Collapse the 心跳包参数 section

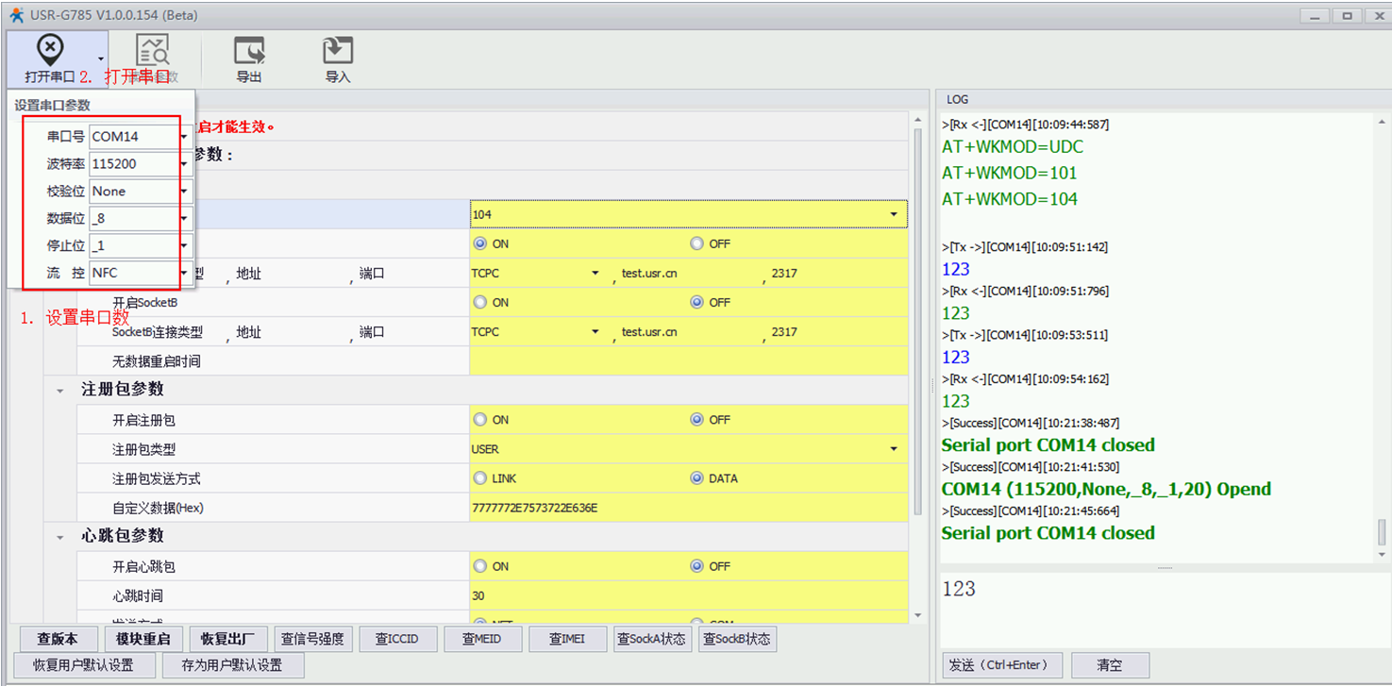tap(60, 536)
